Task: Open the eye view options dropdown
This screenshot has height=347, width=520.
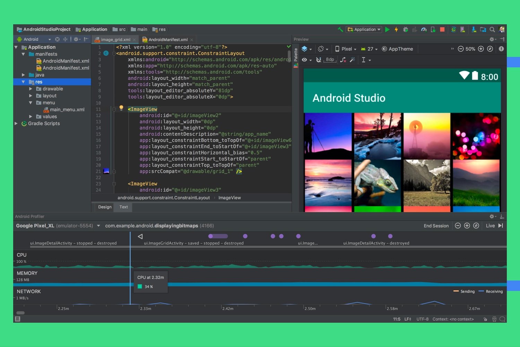Action: pos(307,60)
